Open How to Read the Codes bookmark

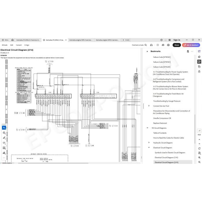click(x=169, y=138)
